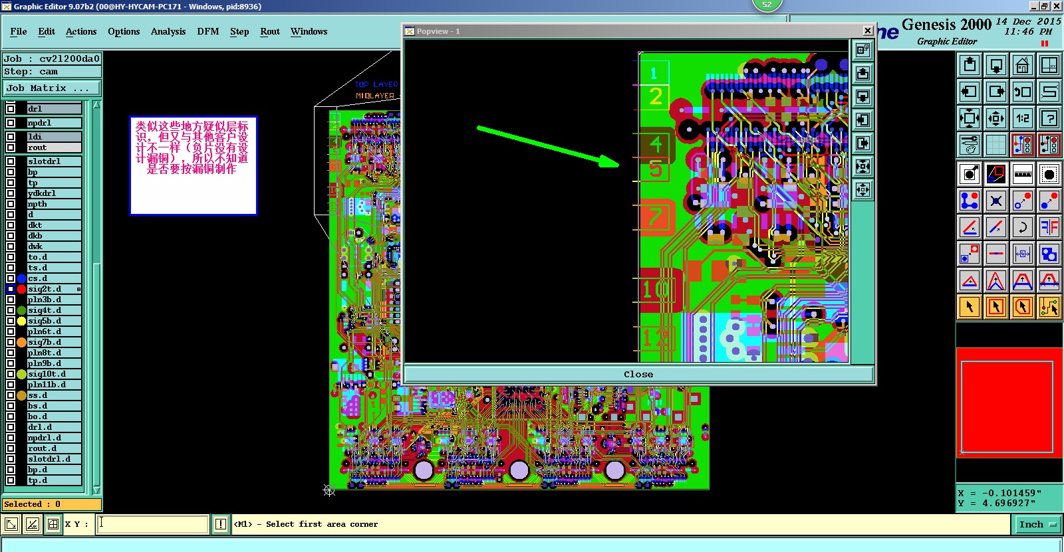Screen dimensions: 1064x552
Task: Click the pan up view icon
Action: tap(970, 65)
